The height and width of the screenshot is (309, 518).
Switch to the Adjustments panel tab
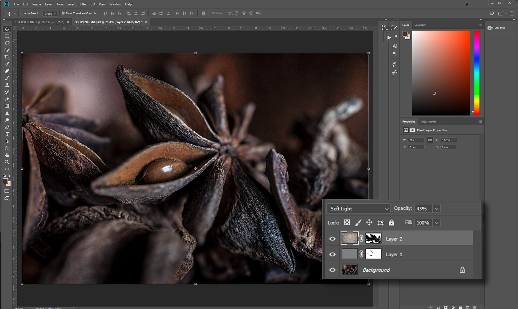(428, 122)
